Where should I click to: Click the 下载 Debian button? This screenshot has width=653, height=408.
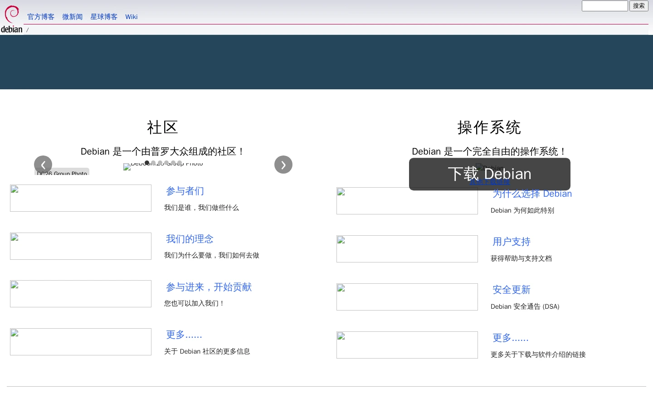point(490,174)
